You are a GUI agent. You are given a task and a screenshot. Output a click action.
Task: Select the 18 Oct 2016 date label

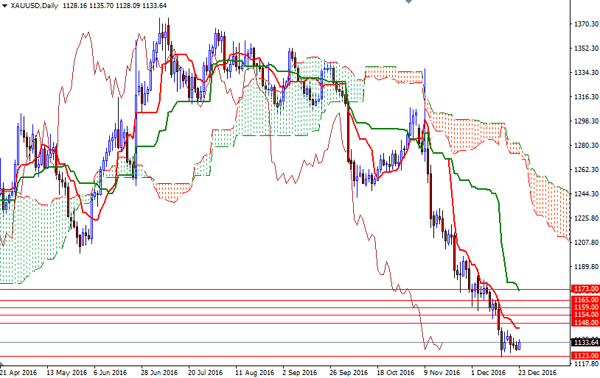click(396, 373)
